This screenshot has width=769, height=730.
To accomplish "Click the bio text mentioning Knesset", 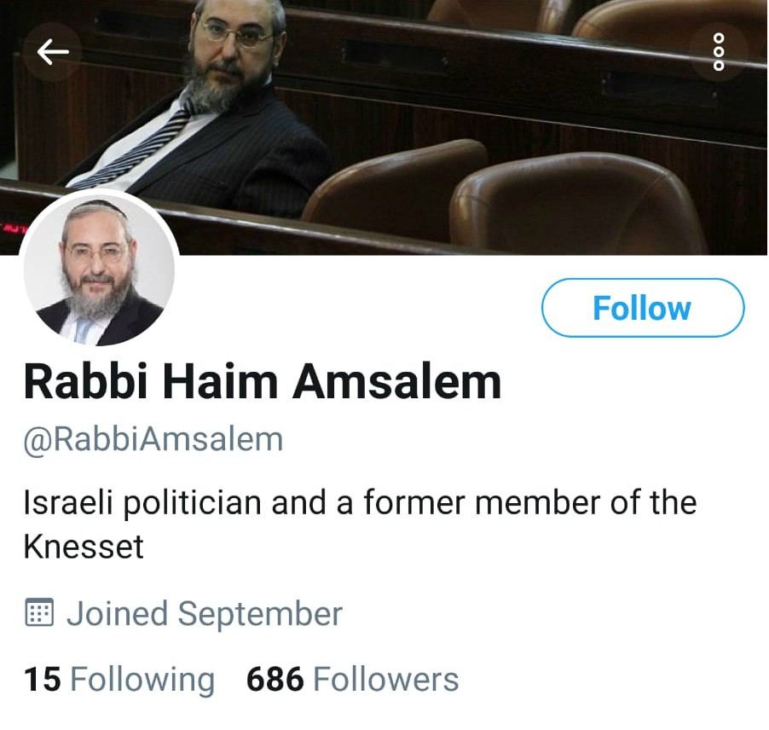I will 360,524.
